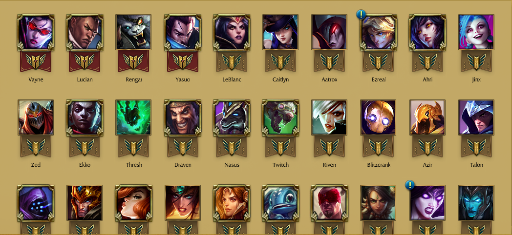The height and width of the screenshot is (235, 512).
Task: Select the Zed champion portrait
Action: pos(36,117)
